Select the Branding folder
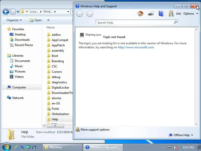Image resolution: width=201 pixels, height=151 pixels. 55,61
